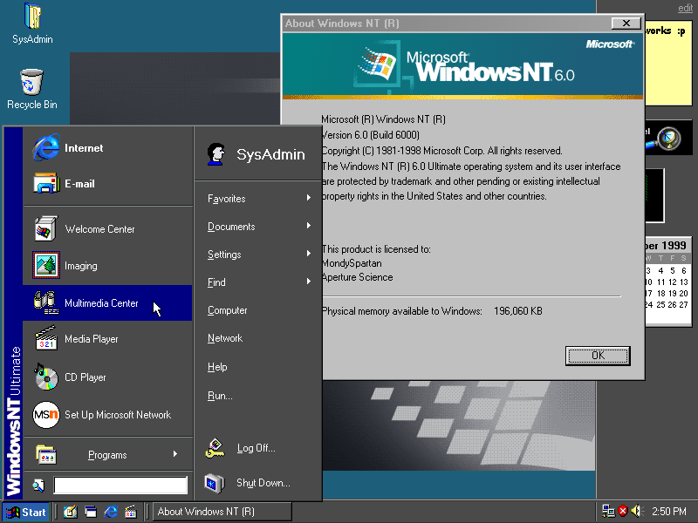Click the Log Off keys icon

pos(215,448)
